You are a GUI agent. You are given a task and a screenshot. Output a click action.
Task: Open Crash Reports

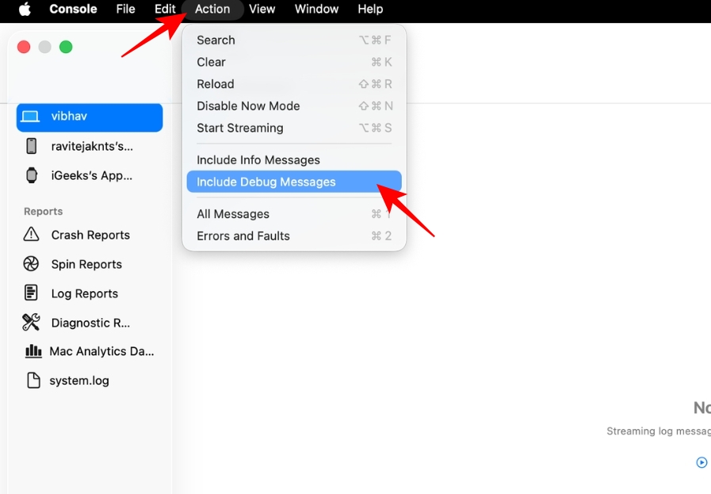point(90,235)
